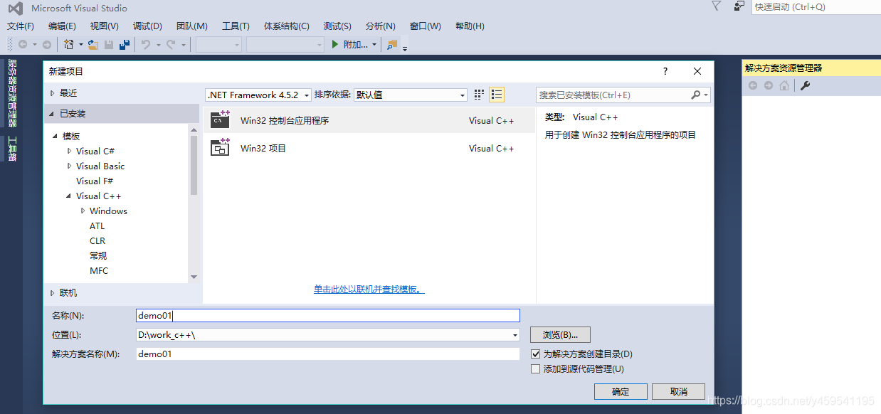
Task: Open the Attach button's dropdown arrow
Action: click(374, 44)
